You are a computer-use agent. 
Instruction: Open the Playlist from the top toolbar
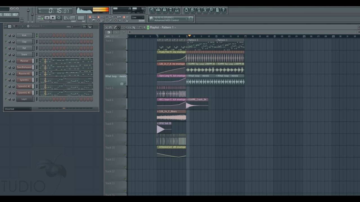[152, 10]
